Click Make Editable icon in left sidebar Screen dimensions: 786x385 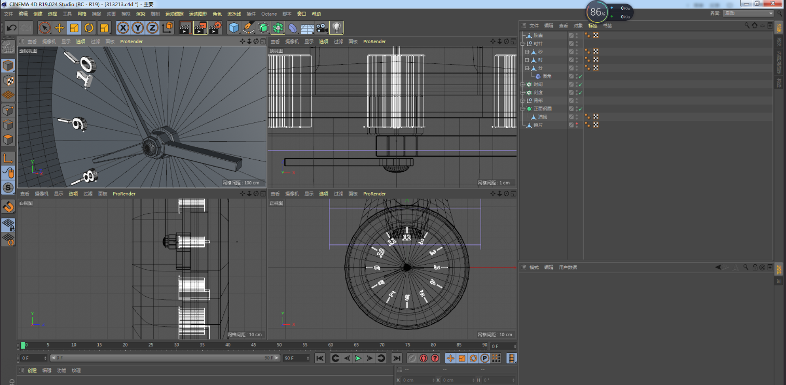click(x=8, y=48)
